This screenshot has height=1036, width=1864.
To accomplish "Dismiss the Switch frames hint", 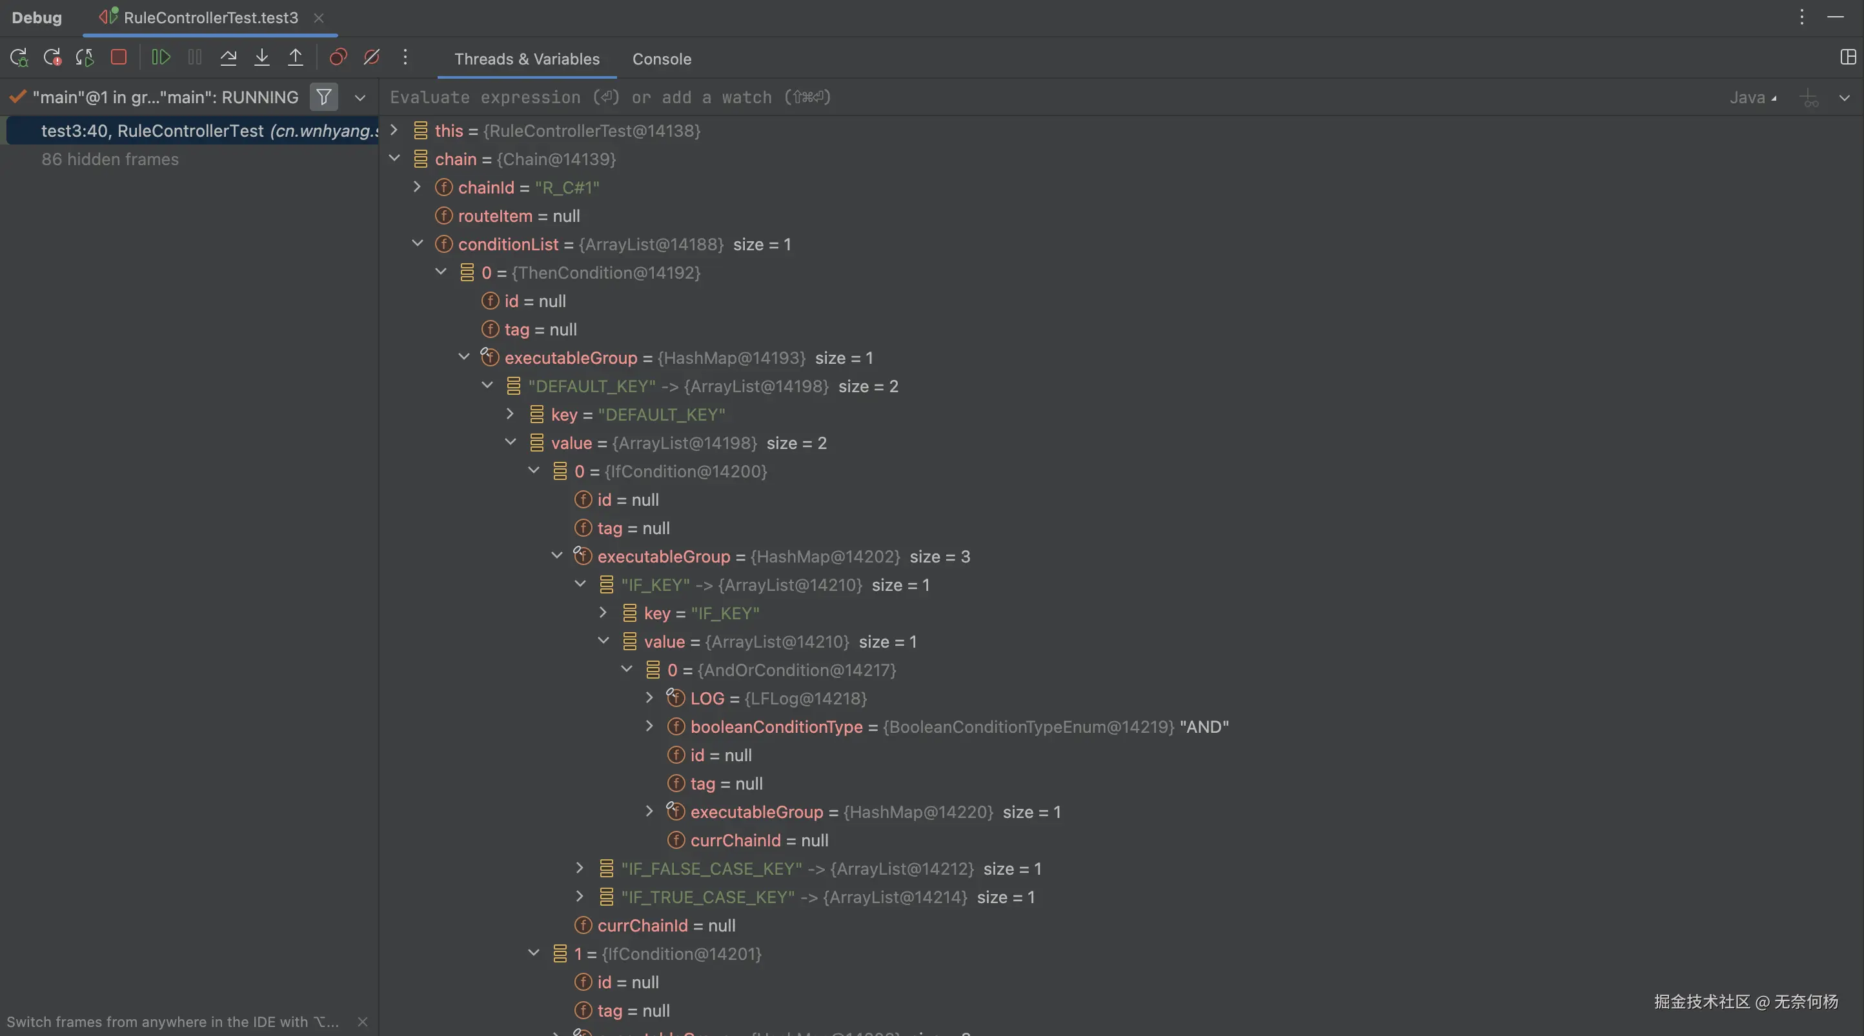I will tap(363, 1022).
